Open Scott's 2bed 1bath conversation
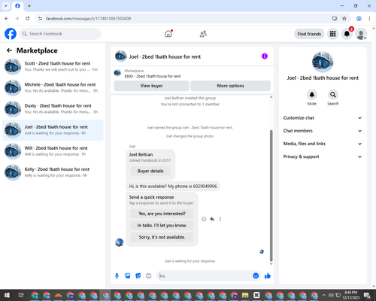Image resolution: width=376 pixels, height=301 pixels. [53, 66]
